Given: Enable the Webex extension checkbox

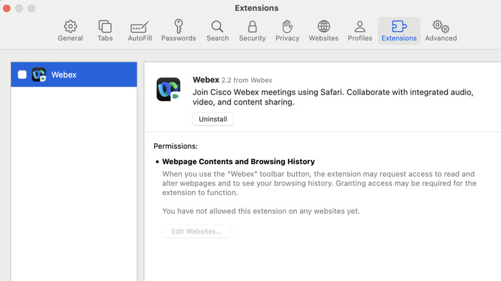Looking at the screenshot, I should (22, 74).
